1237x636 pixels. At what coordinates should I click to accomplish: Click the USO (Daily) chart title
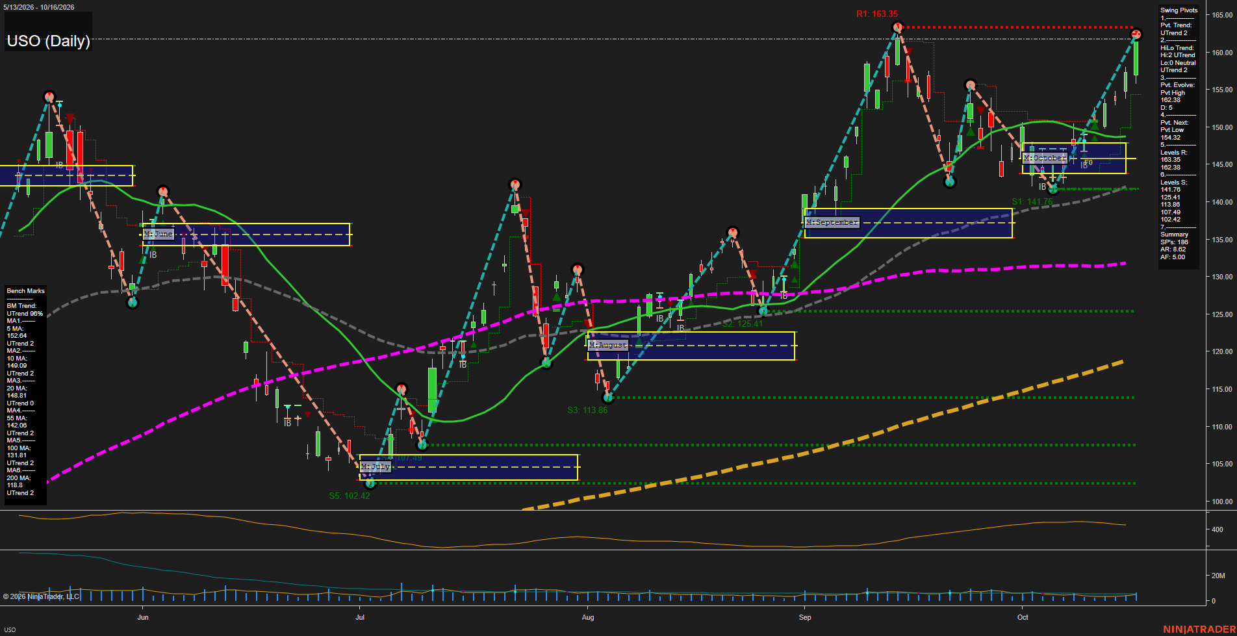pos(48,41)
